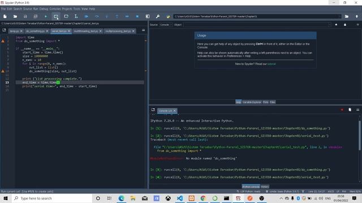Save all files using toolbar icon

coord(35,16)
